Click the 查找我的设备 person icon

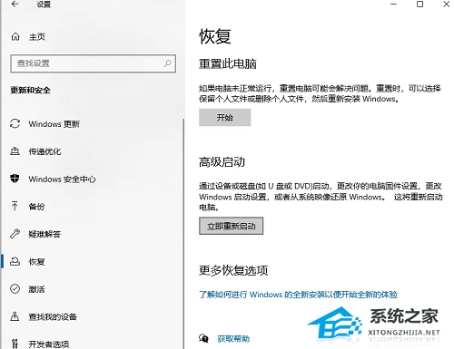15,316
